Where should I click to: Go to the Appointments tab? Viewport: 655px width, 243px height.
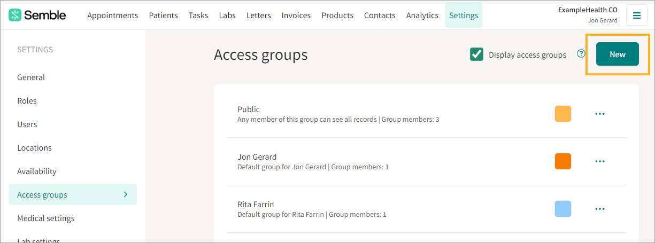pyautogui.click(x=113, y=15)
